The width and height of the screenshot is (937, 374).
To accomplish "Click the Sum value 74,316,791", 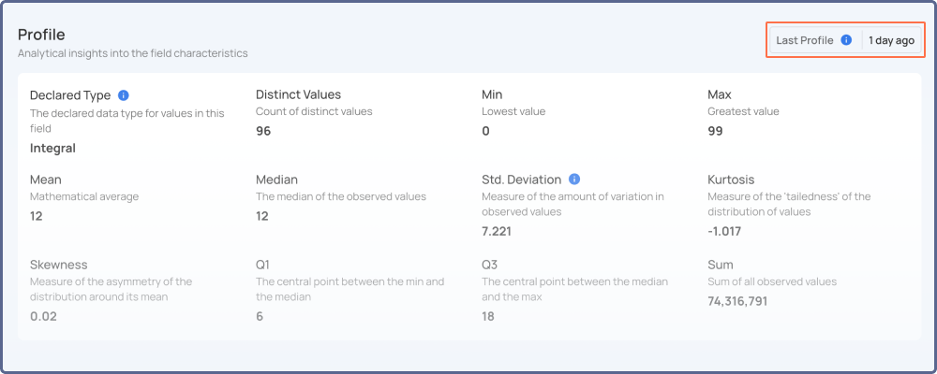I will (x=737, y=301).
